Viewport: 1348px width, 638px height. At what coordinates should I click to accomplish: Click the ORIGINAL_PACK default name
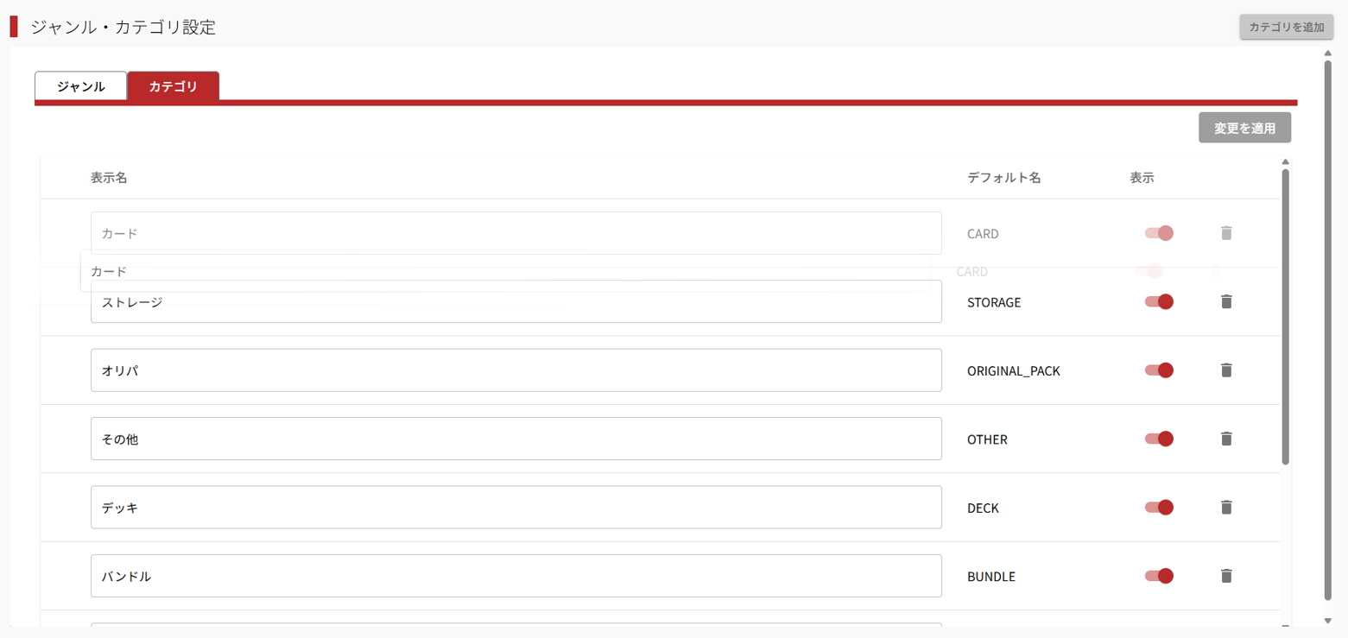pyautogui.click(x=1014, y=371)
